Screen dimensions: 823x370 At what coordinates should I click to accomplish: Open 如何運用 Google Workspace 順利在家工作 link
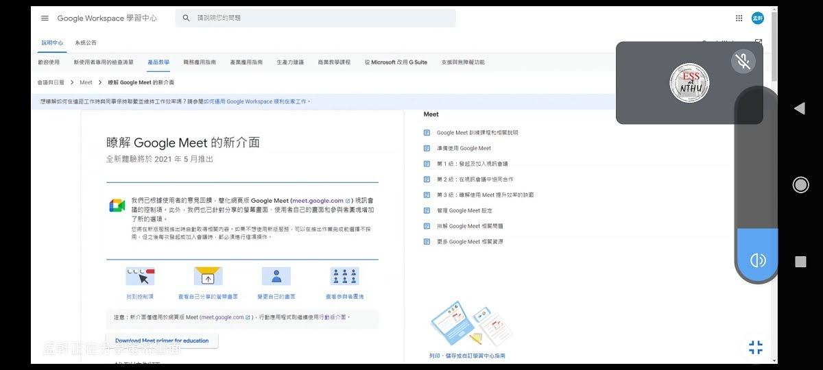(x=256, y=101)
